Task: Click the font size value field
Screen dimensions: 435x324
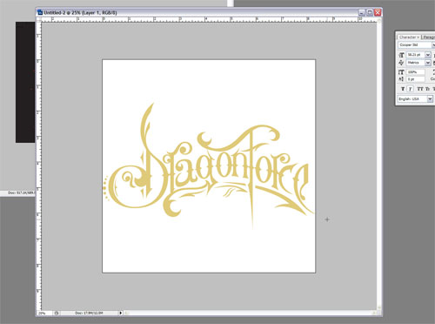Action: tap(415, 55)
